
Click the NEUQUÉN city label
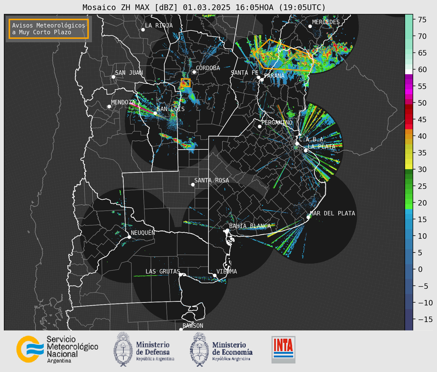tap(143, 233)
